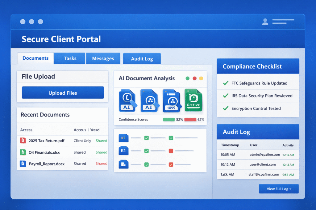Switch to the Tasks tab
Image resolution: width=316 pixels, height=210 pixels.
click(x=70, y=58)
